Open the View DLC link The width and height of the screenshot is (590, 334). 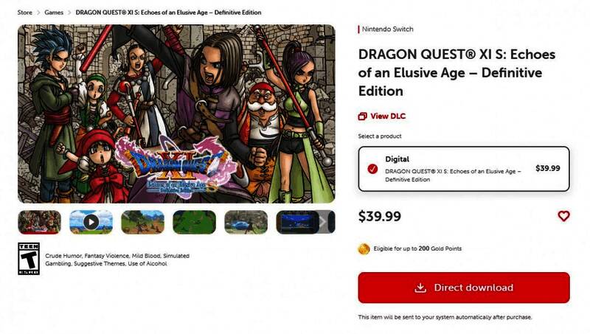(388, 116)
